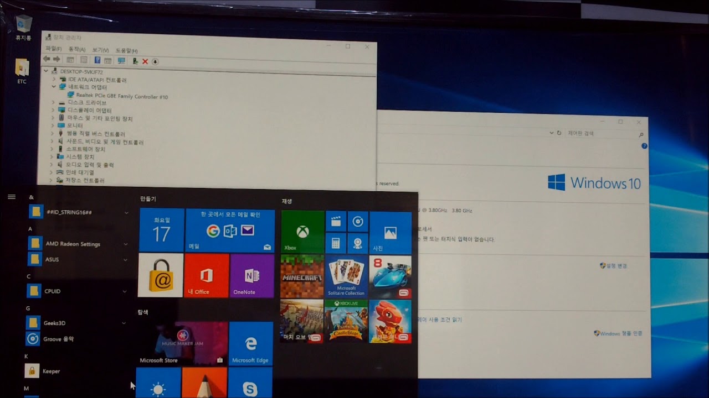Open the Empires Castle Siege Xbox Live tile

coord(346,321)
